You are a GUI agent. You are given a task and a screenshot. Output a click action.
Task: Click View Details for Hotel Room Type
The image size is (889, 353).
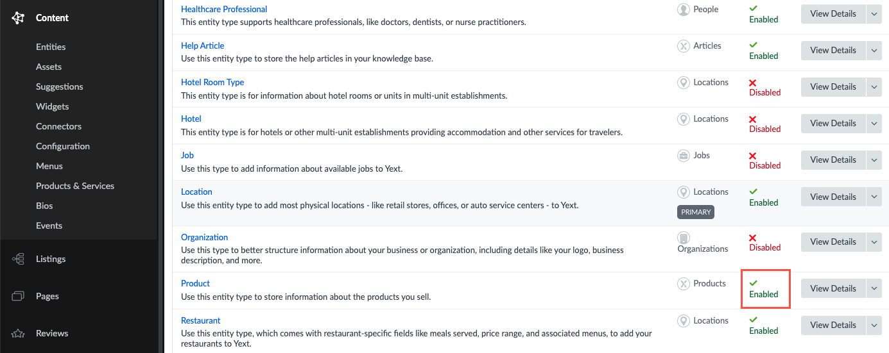833,86
